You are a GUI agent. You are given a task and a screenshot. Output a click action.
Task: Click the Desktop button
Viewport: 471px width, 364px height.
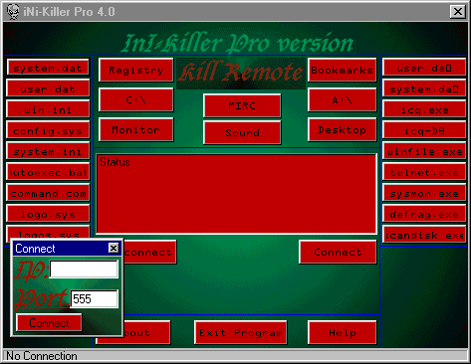tap(343, 129)
